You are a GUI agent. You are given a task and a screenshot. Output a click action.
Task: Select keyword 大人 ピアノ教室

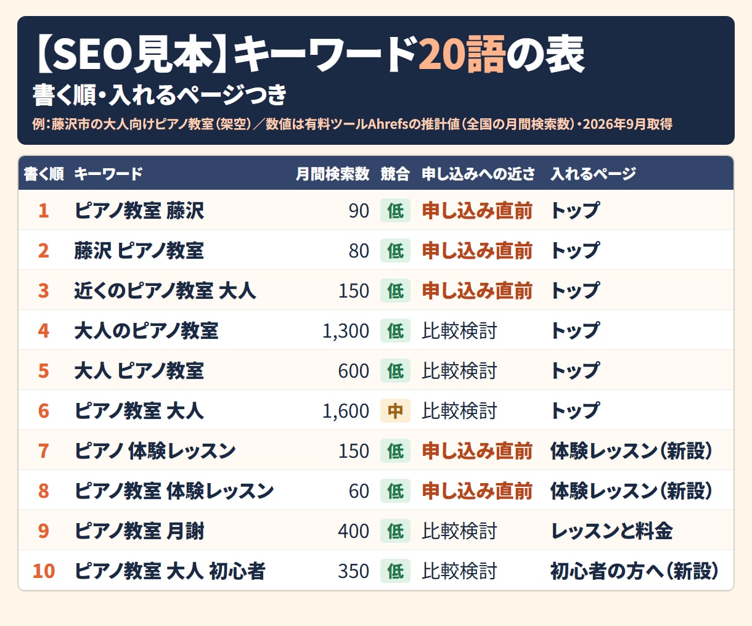pos(139,371)
